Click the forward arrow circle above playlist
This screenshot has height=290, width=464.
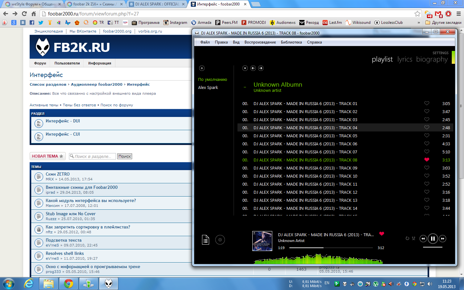[261, 68]
